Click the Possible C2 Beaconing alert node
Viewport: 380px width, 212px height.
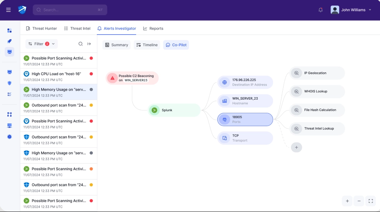132,78
